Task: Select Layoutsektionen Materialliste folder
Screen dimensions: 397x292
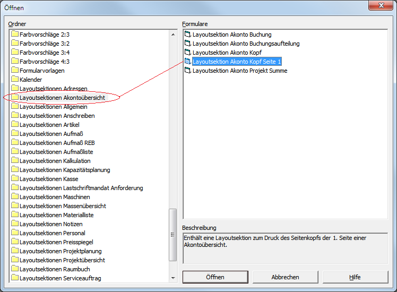Action: pos(57,215)
